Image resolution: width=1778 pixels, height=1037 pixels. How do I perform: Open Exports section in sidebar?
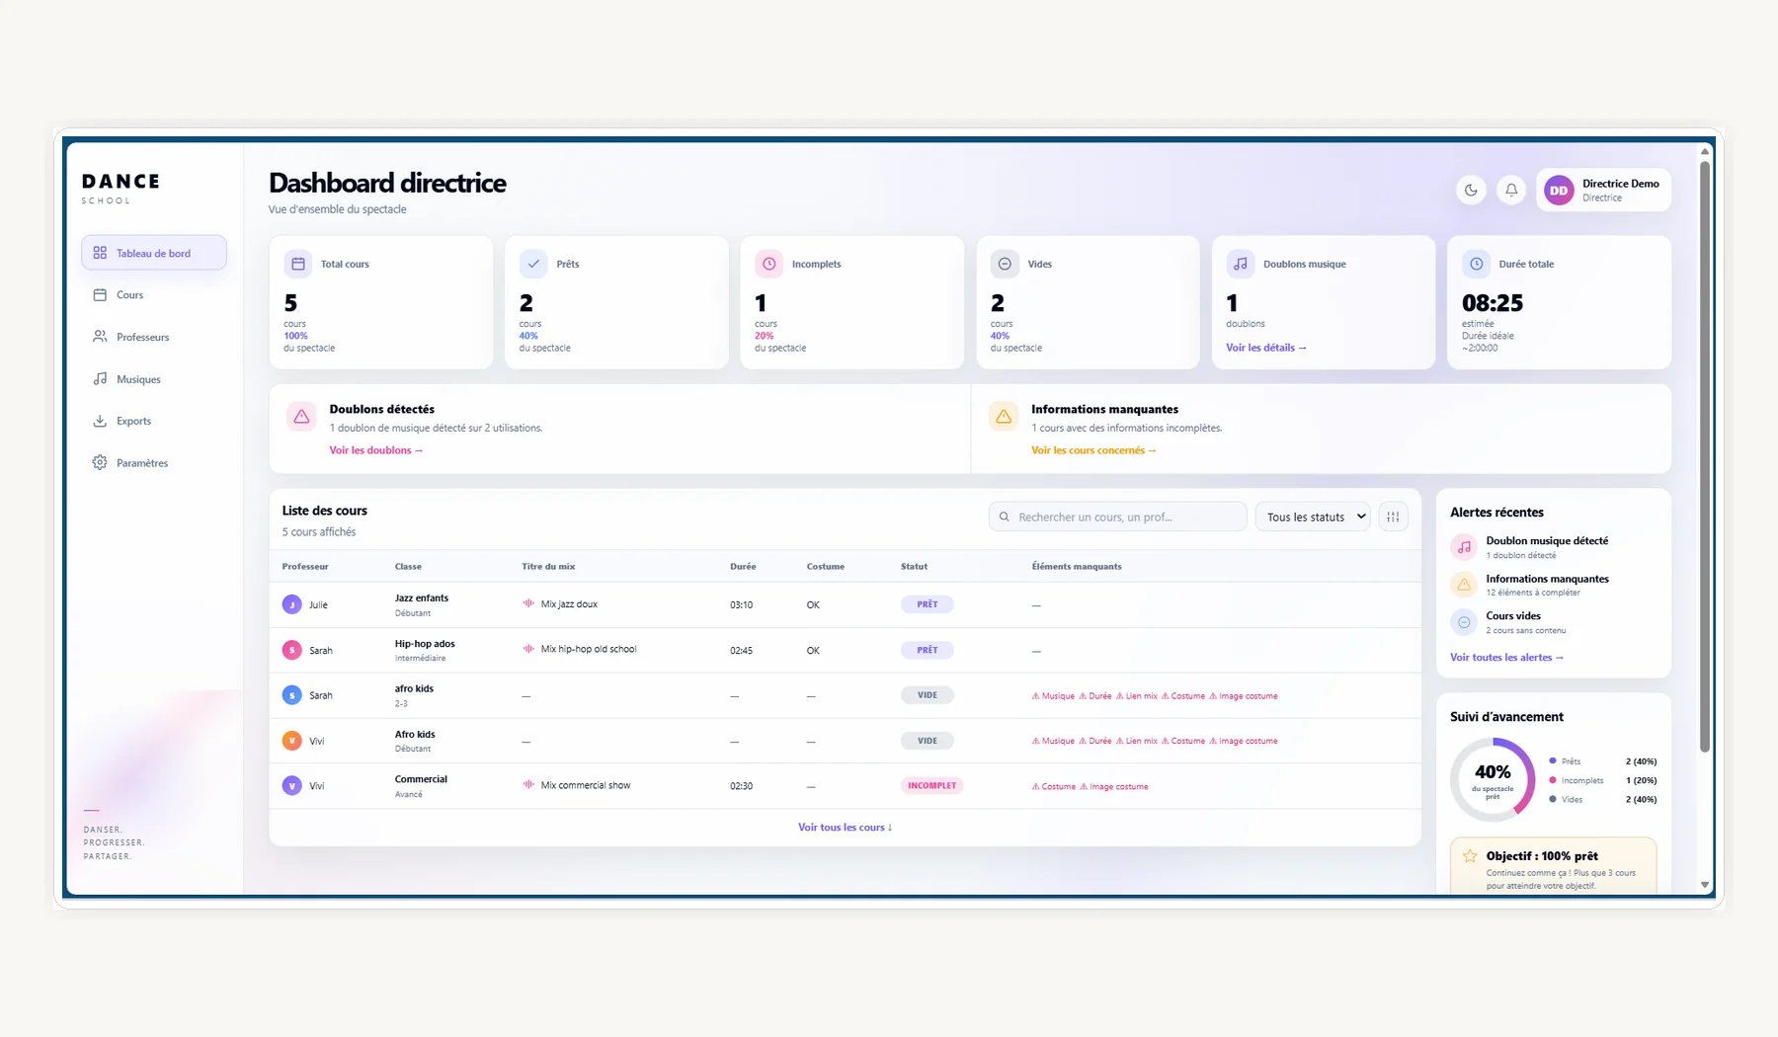coord(154,421)
